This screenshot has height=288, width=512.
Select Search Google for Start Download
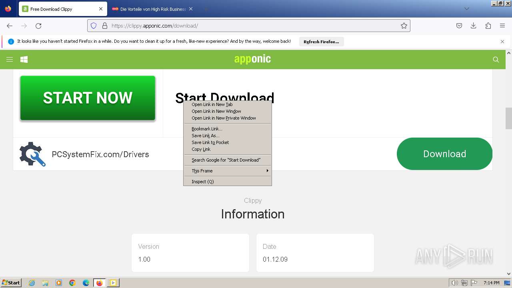pos(227,160)
